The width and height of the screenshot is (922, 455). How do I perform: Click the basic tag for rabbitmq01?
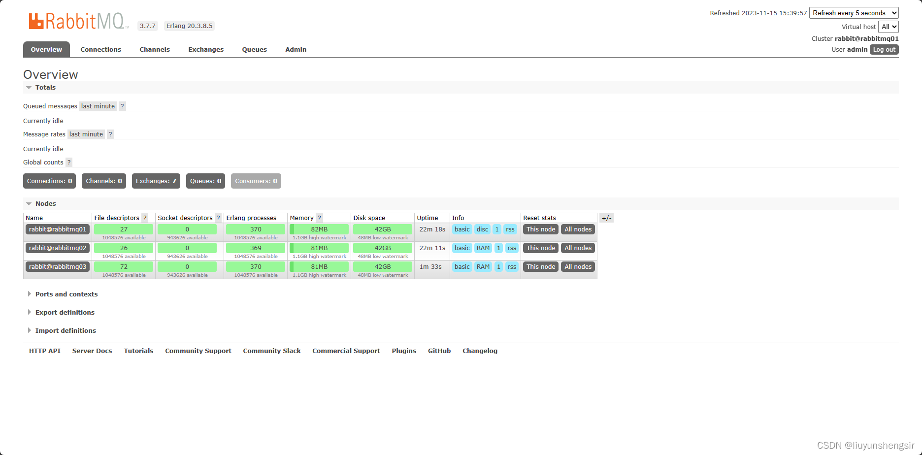(462, 229)
